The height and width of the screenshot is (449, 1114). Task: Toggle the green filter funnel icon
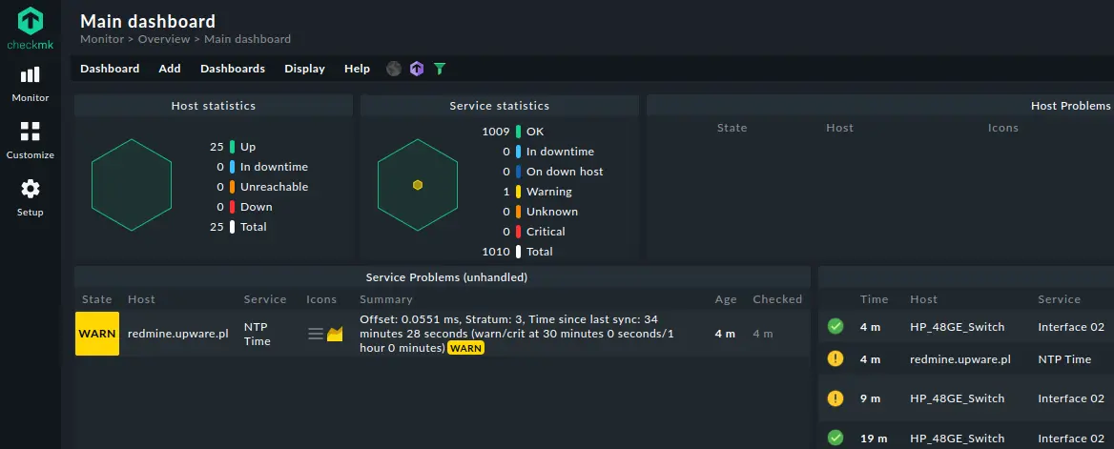440,69
